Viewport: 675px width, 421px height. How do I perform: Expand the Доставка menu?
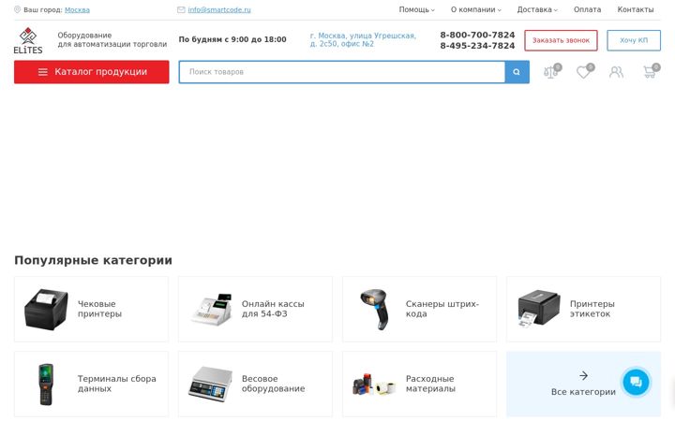pos(537,9)
